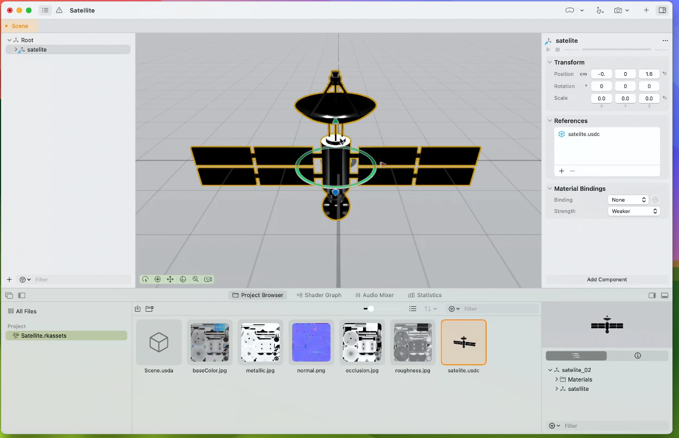Reset Position with its revert arrow
The height and width of the screenshot is (438, 679).
tap(665, 73)
